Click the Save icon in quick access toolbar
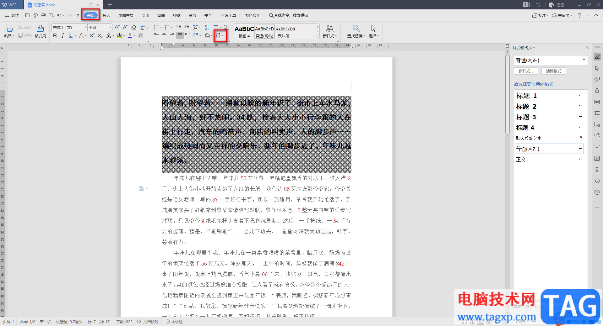 pyautogui.click(x=28, y=15)
